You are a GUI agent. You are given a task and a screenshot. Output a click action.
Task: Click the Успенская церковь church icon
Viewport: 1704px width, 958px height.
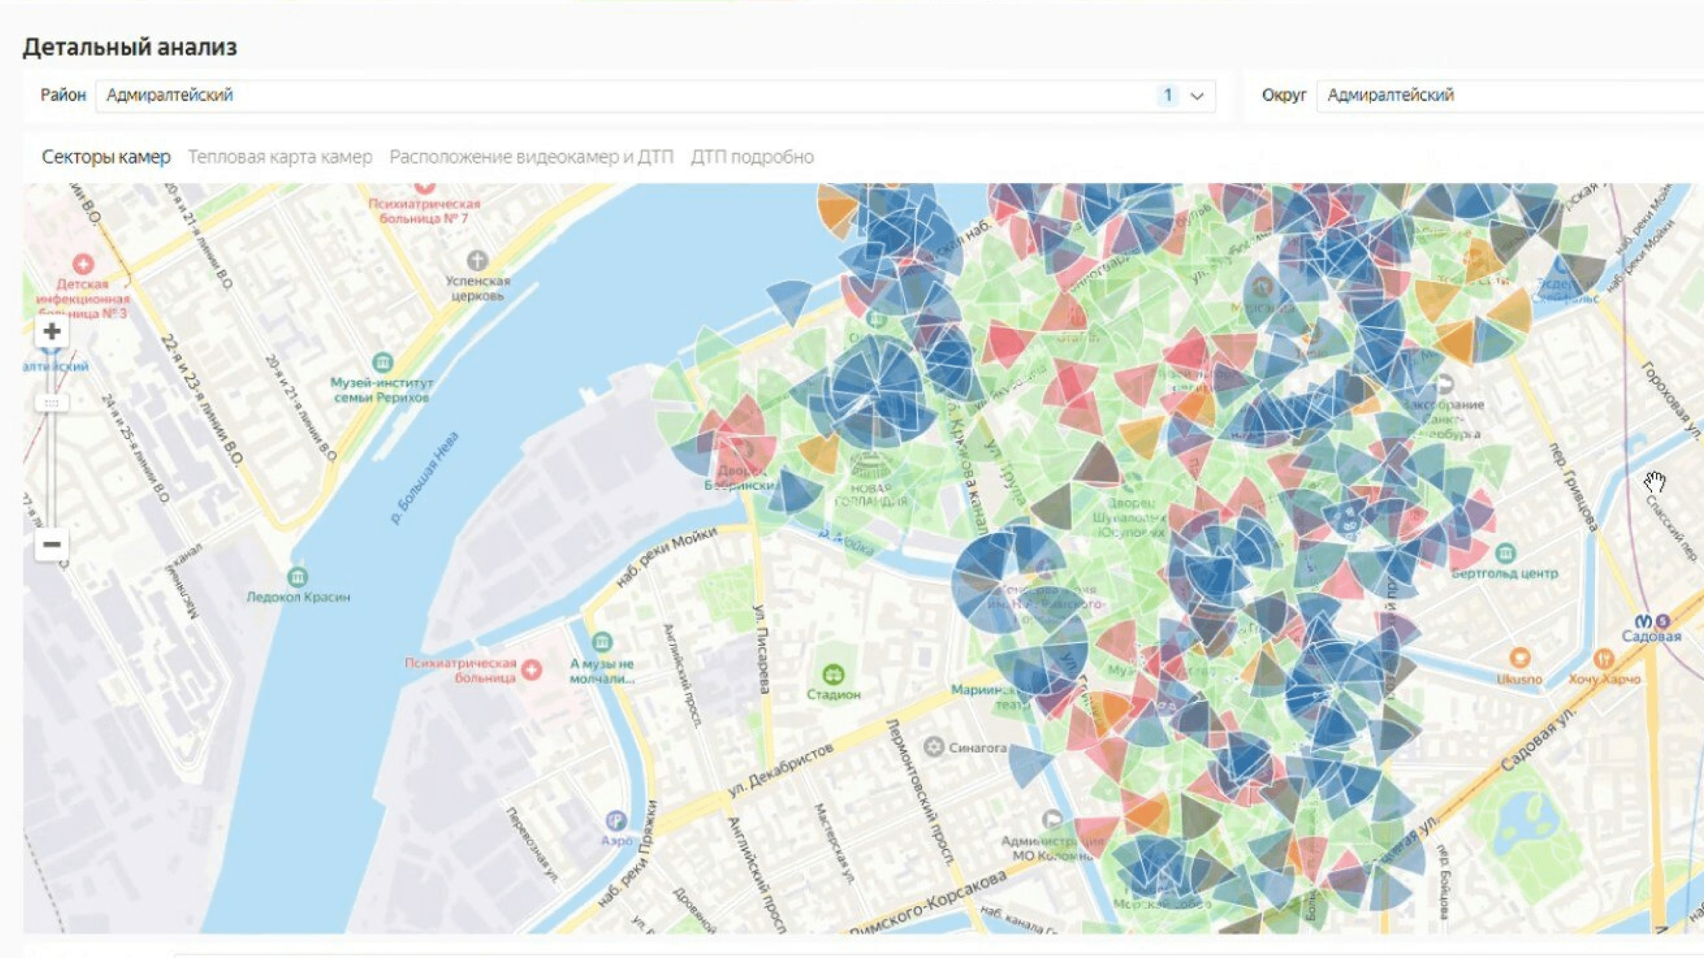pyautogui.click(x=477, y=259)
